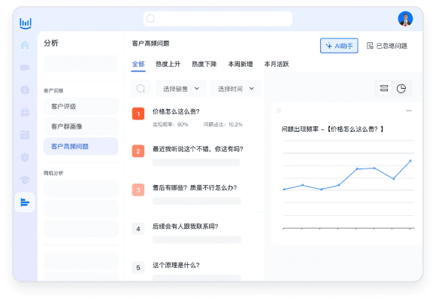Image resolution: width=436 pixels, height=301 pixels.
Task: Select the bar chart analysis sidebar icon
Action: (25, 202)
